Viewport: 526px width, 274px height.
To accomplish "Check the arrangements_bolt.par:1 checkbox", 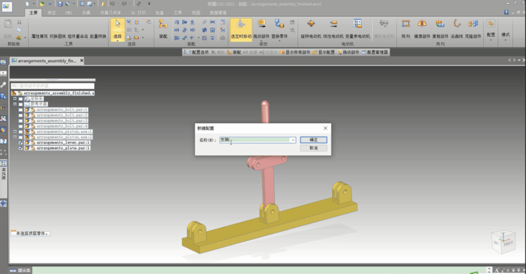I will tap(22, 109).
